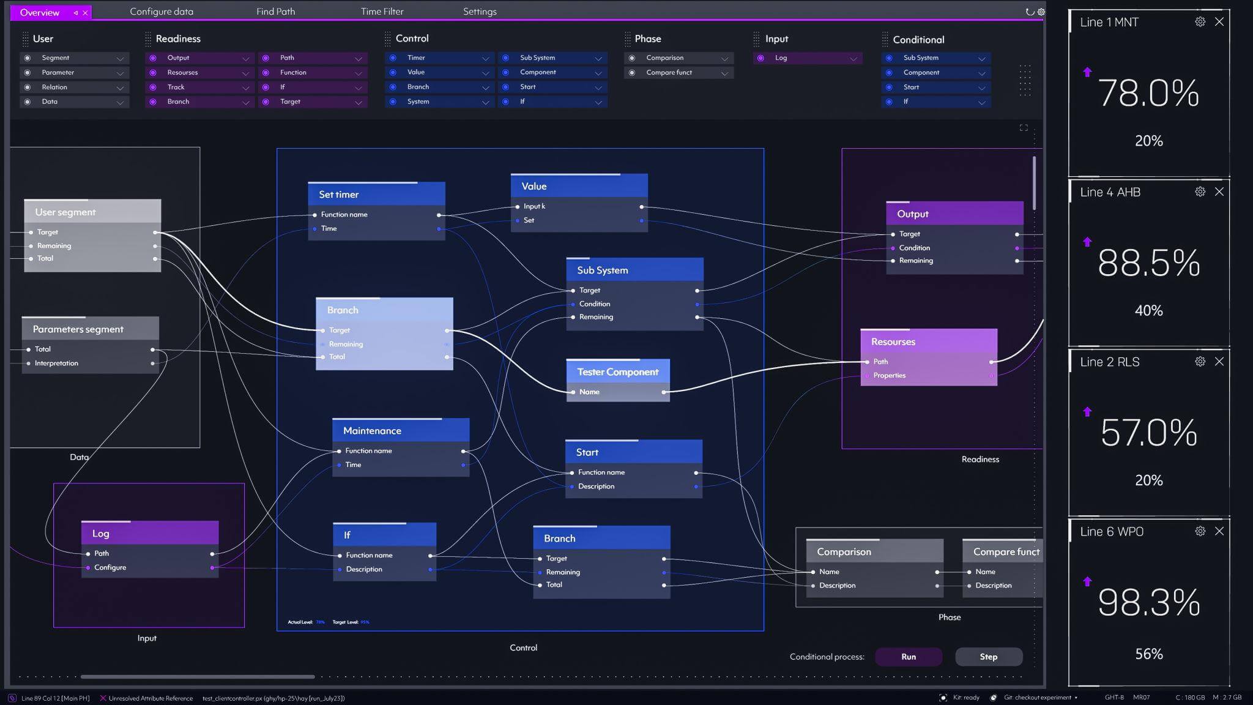Click the purple up-arrow on Line 2 RLS
This screenshot has height=705, width=1253.
click(x=1087, y=412)
